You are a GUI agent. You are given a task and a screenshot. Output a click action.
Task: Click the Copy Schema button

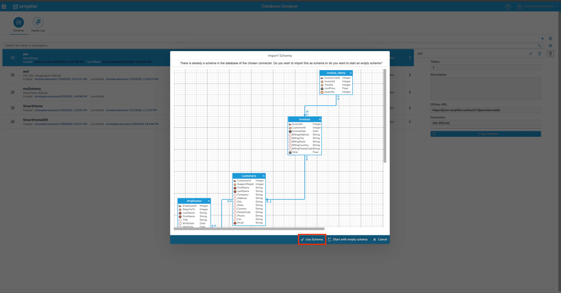click(x=486, y=134)
